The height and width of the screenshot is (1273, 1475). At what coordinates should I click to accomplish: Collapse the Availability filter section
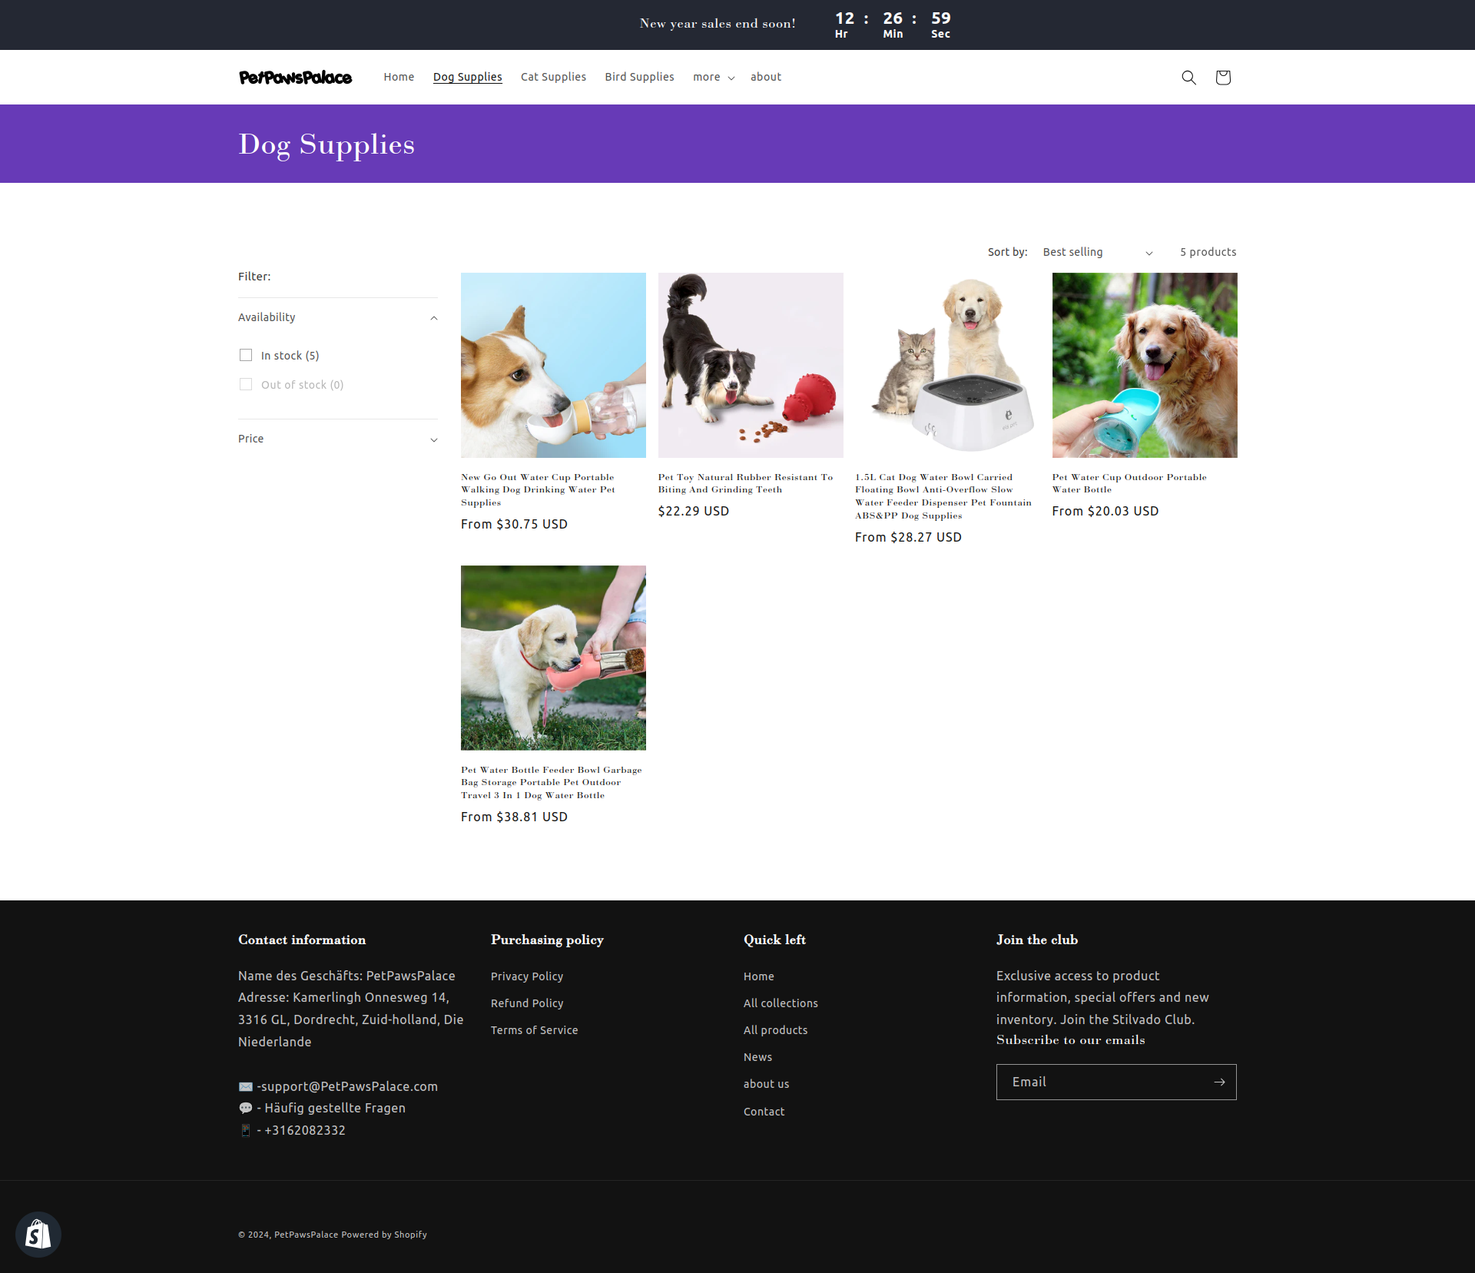point(433,318)
